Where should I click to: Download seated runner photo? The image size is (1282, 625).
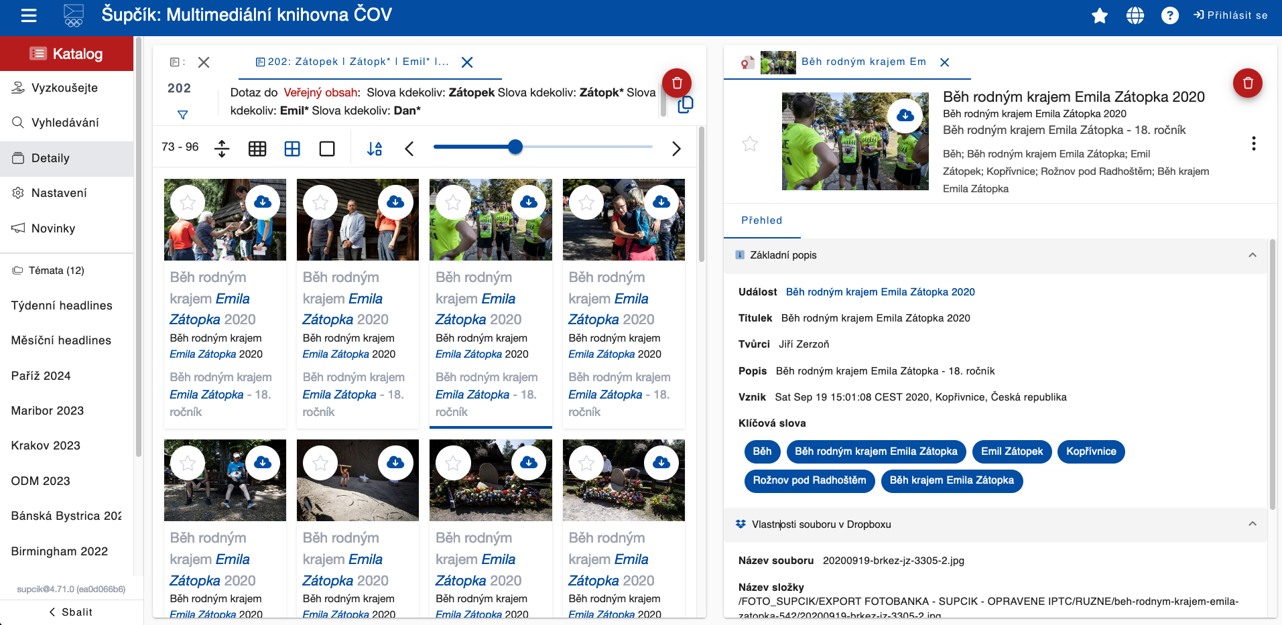click(x=263, y=463)
